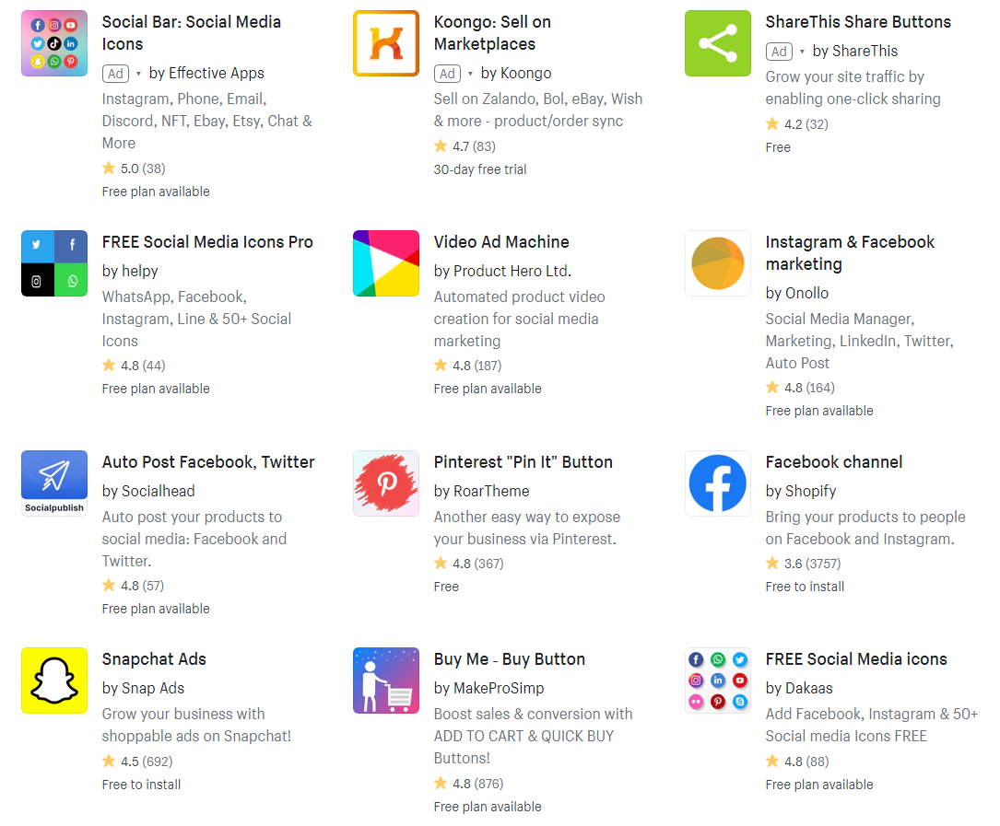Open the Snapchat Ads ghost icon
Viewport: 1000px width, 826px height.
coord(54,681)
